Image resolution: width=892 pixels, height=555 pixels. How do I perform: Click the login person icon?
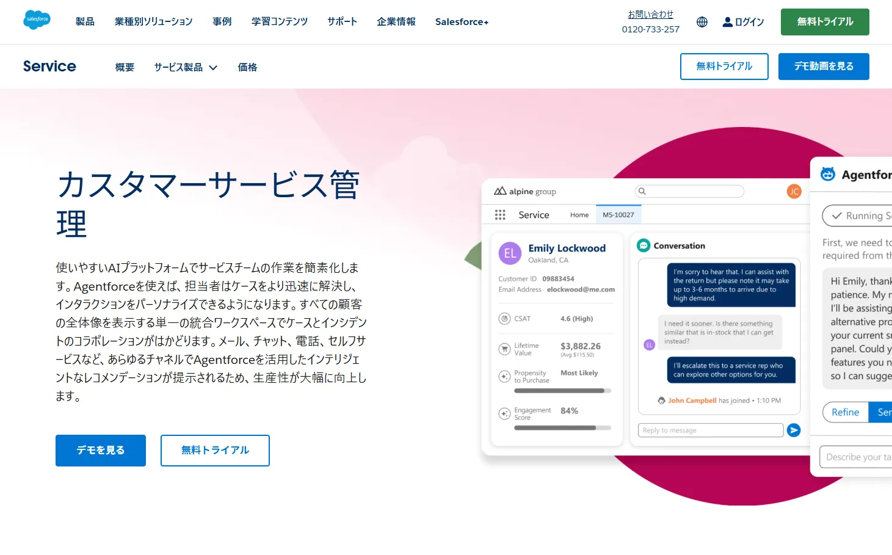(727, 22)
